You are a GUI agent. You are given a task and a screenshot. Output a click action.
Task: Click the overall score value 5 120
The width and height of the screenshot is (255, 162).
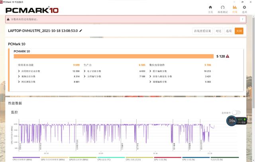point(220,56)
